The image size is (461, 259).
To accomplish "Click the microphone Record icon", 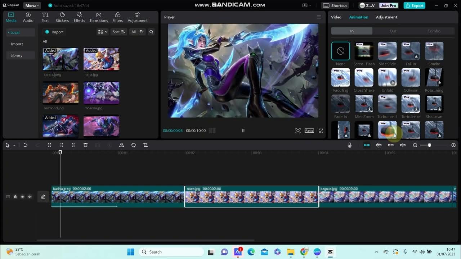I will pyautogui.click(x=349, y=145).
